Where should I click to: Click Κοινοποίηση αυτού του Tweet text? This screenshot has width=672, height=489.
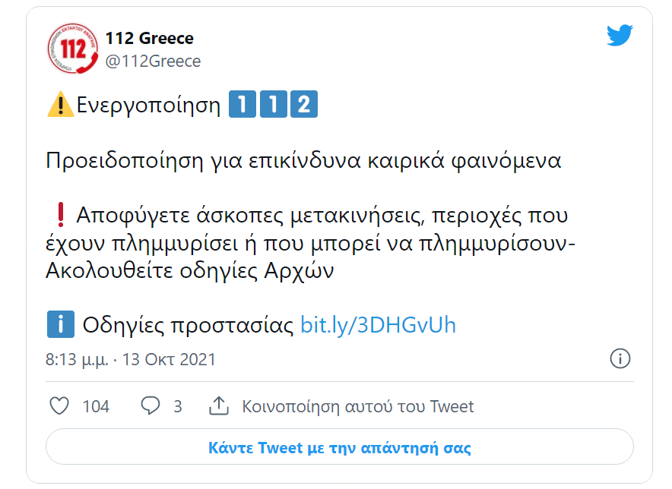(357, 407)
